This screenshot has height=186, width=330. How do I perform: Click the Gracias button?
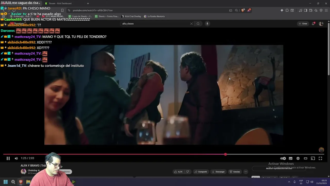[x=235, y=172]
